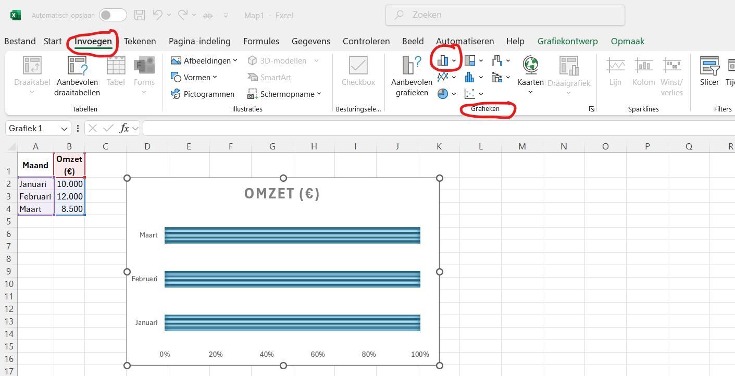Open the Undo history dropdown arrow
This screenshot has width=735, height=376.
pyautogui.click(x=169, y=16)
